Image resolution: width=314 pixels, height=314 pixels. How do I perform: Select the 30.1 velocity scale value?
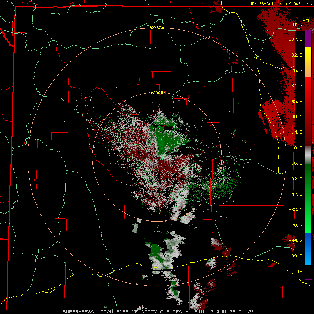tap(297, 117)
